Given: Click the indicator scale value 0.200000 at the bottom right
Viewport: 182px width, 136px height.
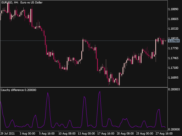Looking at the screenshot, I should 174,129.
